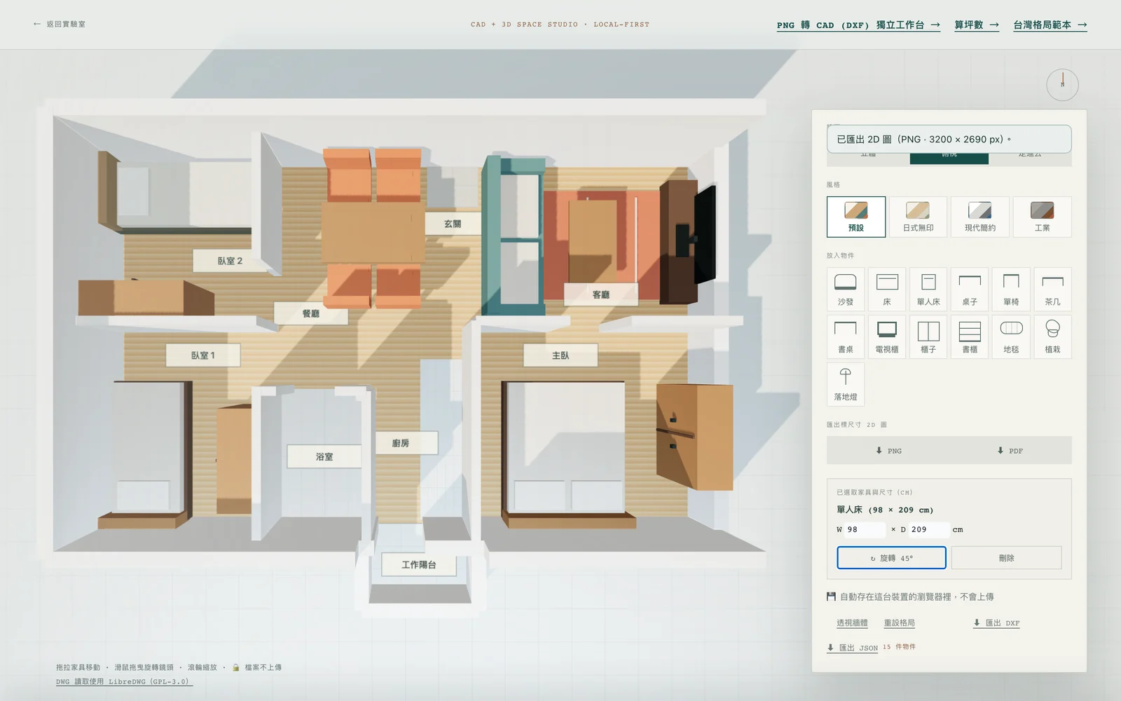Image resolution: width=1121 pixels, height=701 pixels.
Task: Choose the 日式無印 style swatch
Action: pyautogui.click(x=918, y=217)
